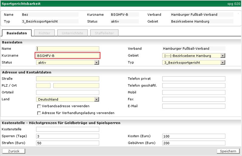Click the Sperren (Tage) field
242x156 pixels.
click(67, 136)
